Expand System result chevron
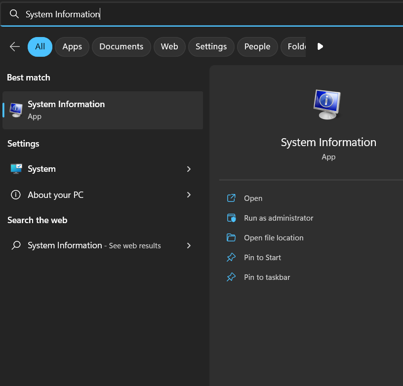The width and height of the screenshot is (403, 386). coord(189,169)
